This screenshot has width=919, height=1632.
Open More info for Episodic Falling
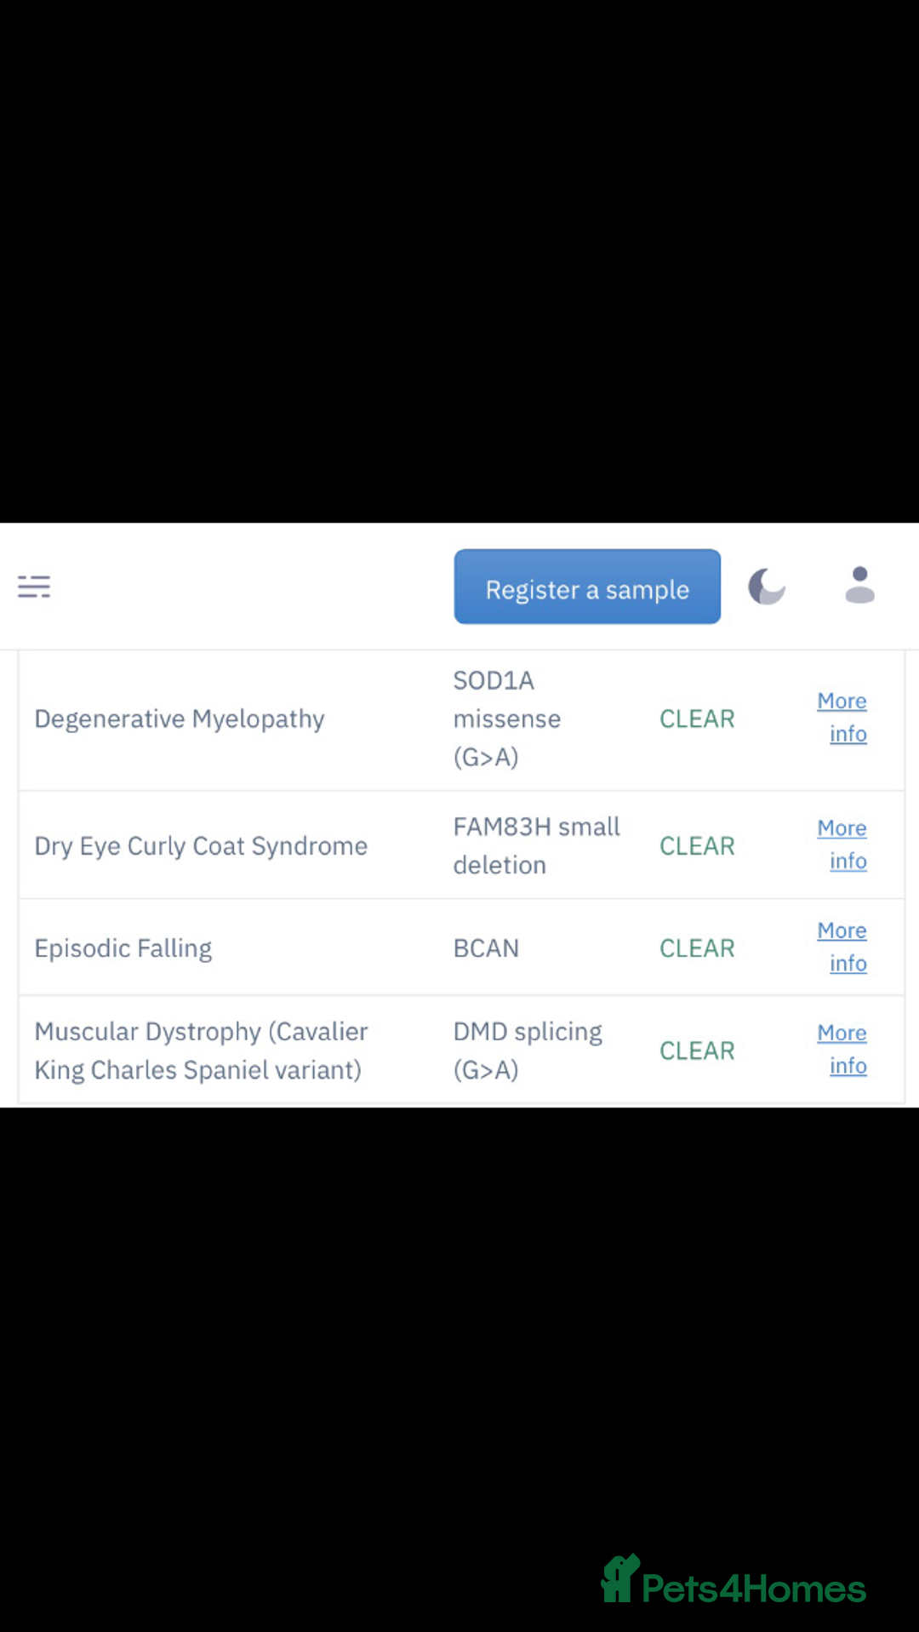pos(842,947)
